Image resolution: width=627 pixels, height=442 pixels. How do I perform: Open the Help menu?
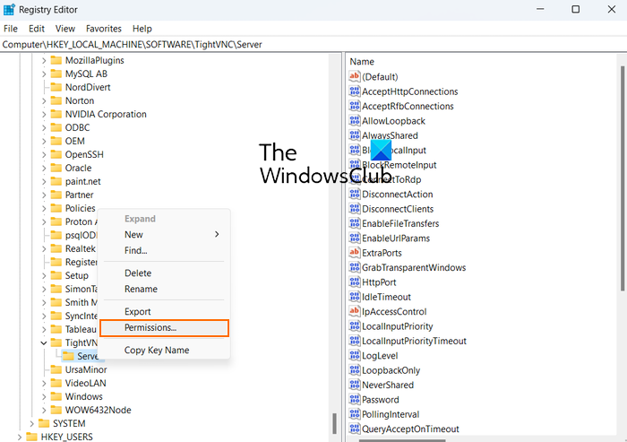pyautogui.click(x=142, y=29)
